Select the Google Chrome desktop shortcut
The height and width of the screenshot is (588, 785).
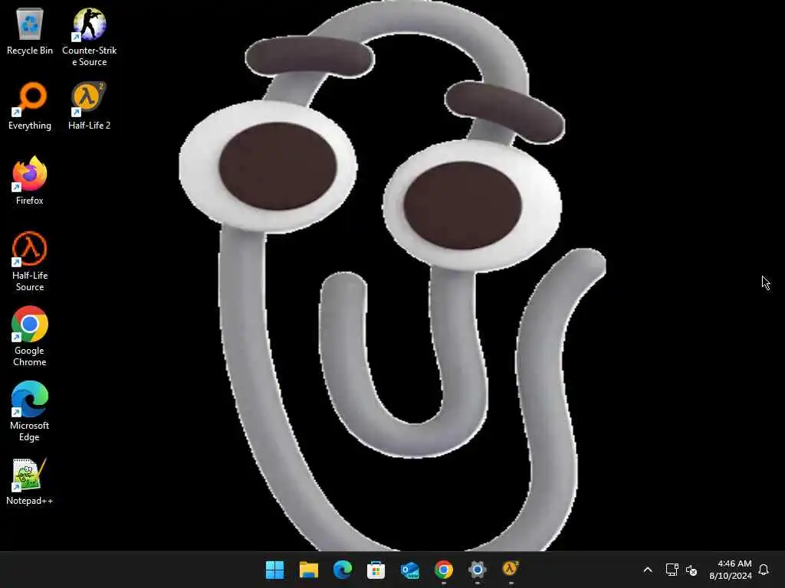pos(30,337)
